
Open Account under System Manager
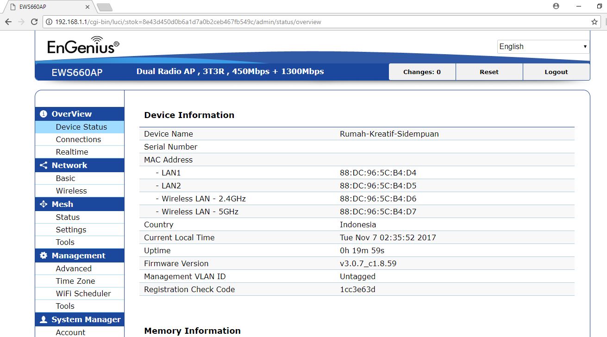click(x=80, y=332)
